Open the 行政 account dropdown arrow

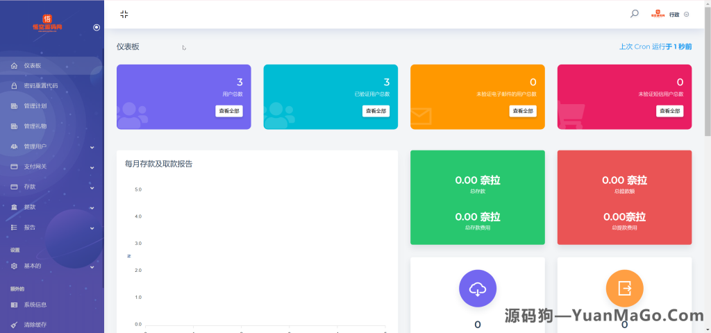(x=686, y=14)
